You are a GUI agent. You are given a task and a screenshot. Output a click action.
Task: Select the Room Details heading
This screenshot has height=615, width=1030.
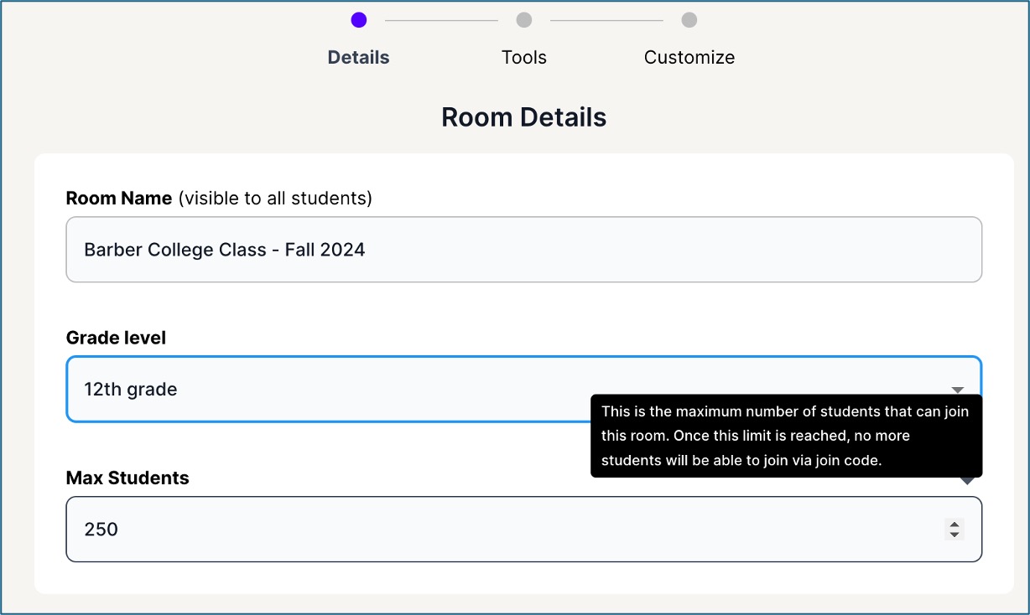coord(523,117)
